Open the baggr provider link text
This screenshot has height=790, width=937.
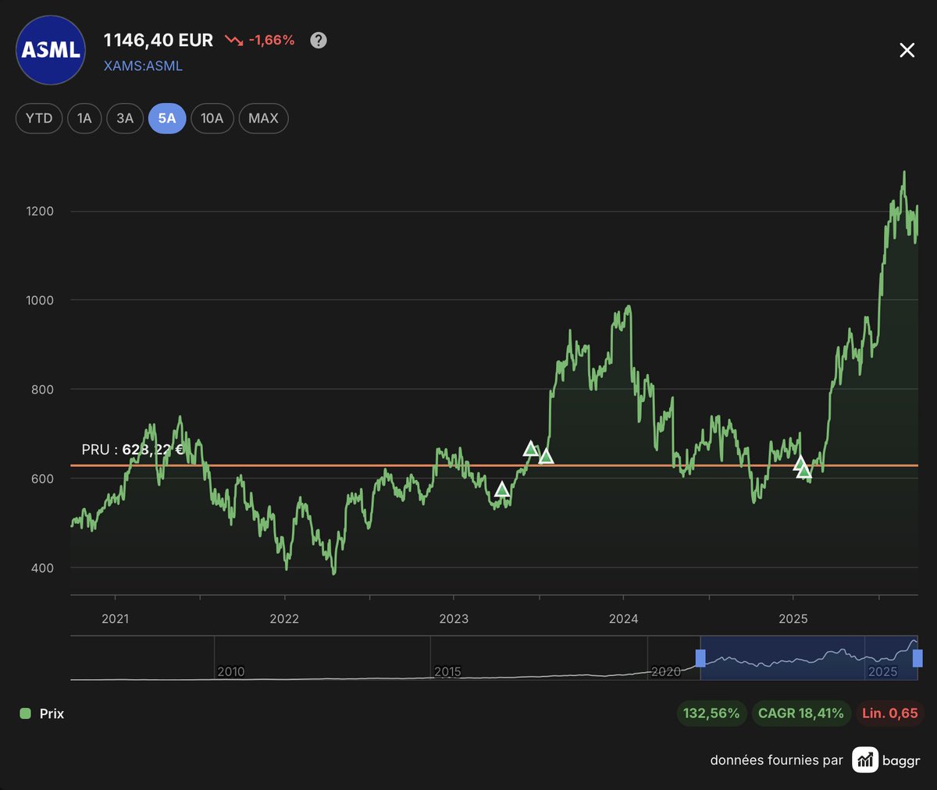[x=901, y=760]
